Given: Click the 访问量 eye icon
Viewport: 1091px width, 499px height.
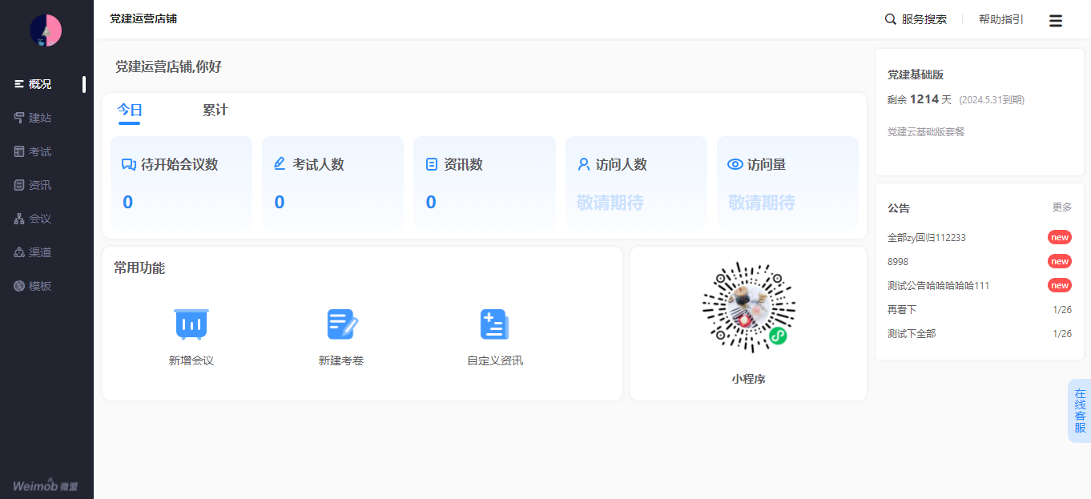Looking at the screenshot, I should point(735,164).
